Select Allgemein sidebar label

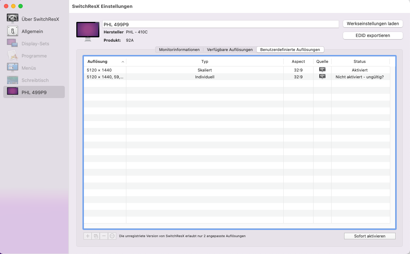pos(32,31)
